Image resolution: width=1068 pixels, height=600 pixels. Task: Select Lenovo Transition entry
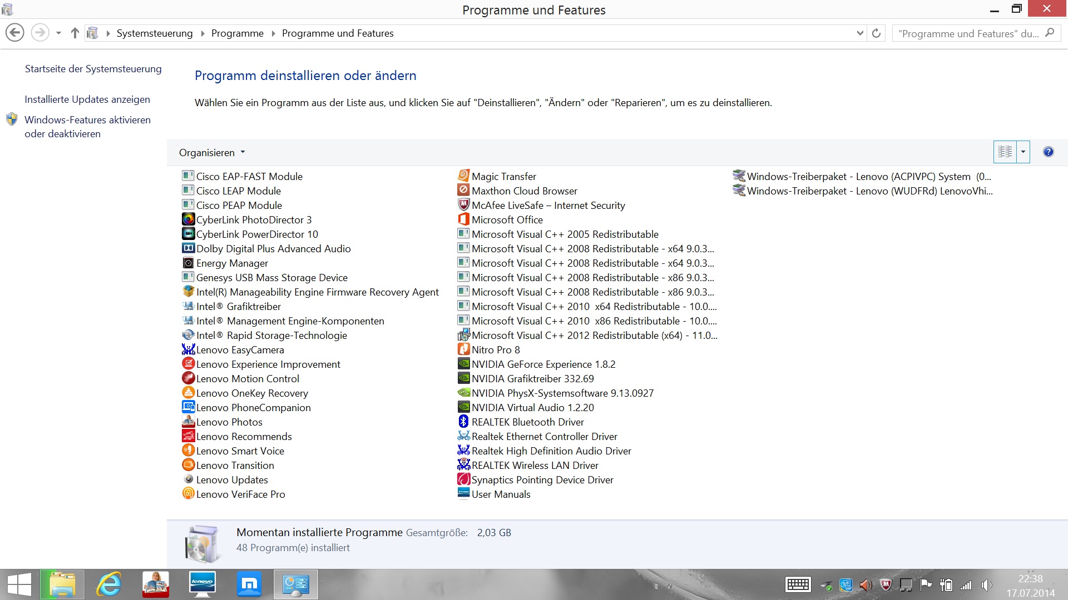(228, 465)
